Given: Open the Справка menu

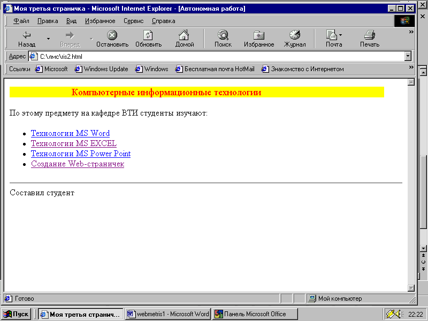Looking at the screenshot, I should point(164,21).
